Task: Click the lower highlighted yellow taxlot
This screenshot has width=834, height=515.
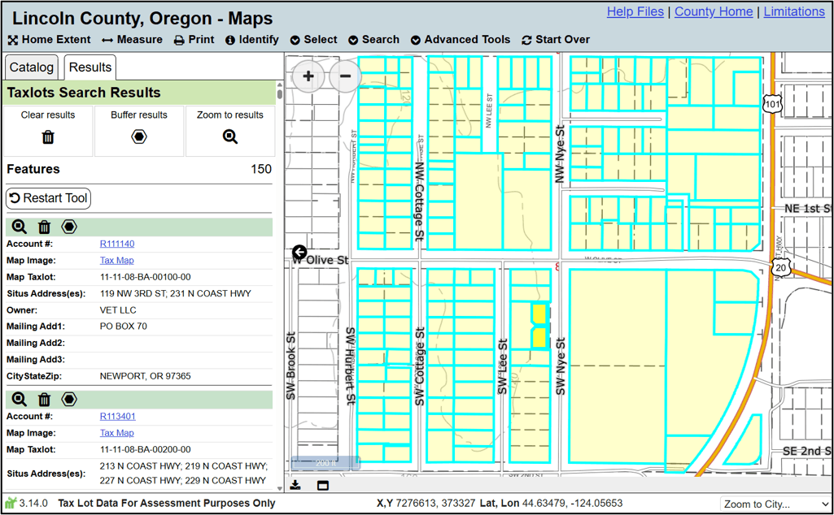Action: click(x=540, y=338)
